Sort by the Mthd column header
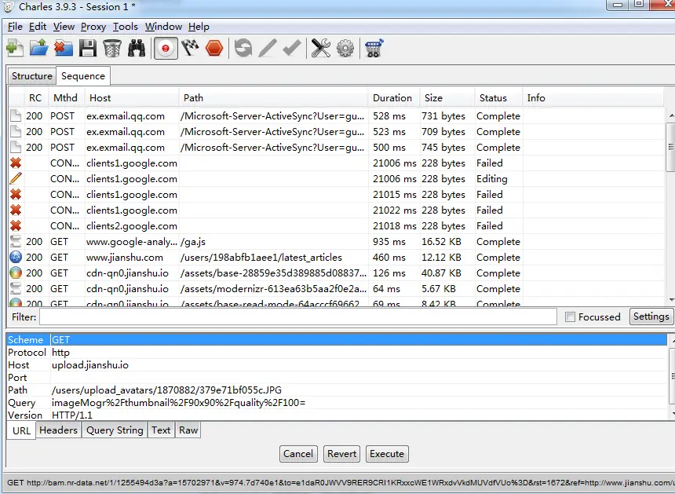This screenshot has width=675, height=494. point(65,98)
